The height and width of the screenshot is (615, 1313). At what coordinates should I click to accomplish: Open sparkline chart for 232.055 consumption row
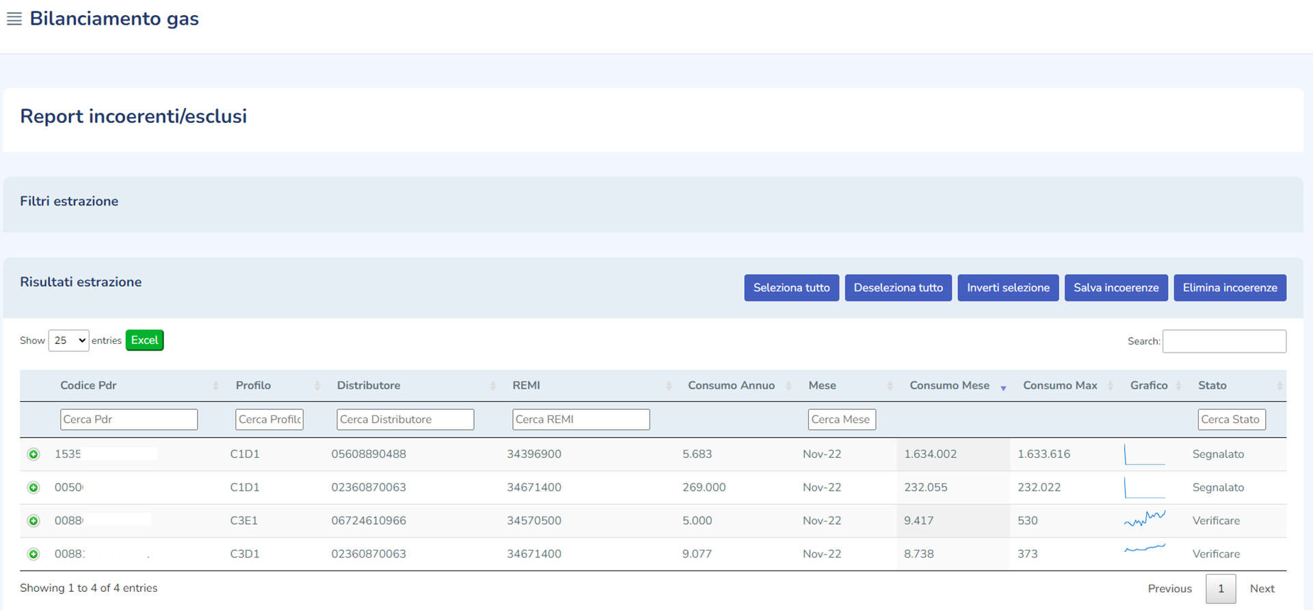coord(1144,487)
